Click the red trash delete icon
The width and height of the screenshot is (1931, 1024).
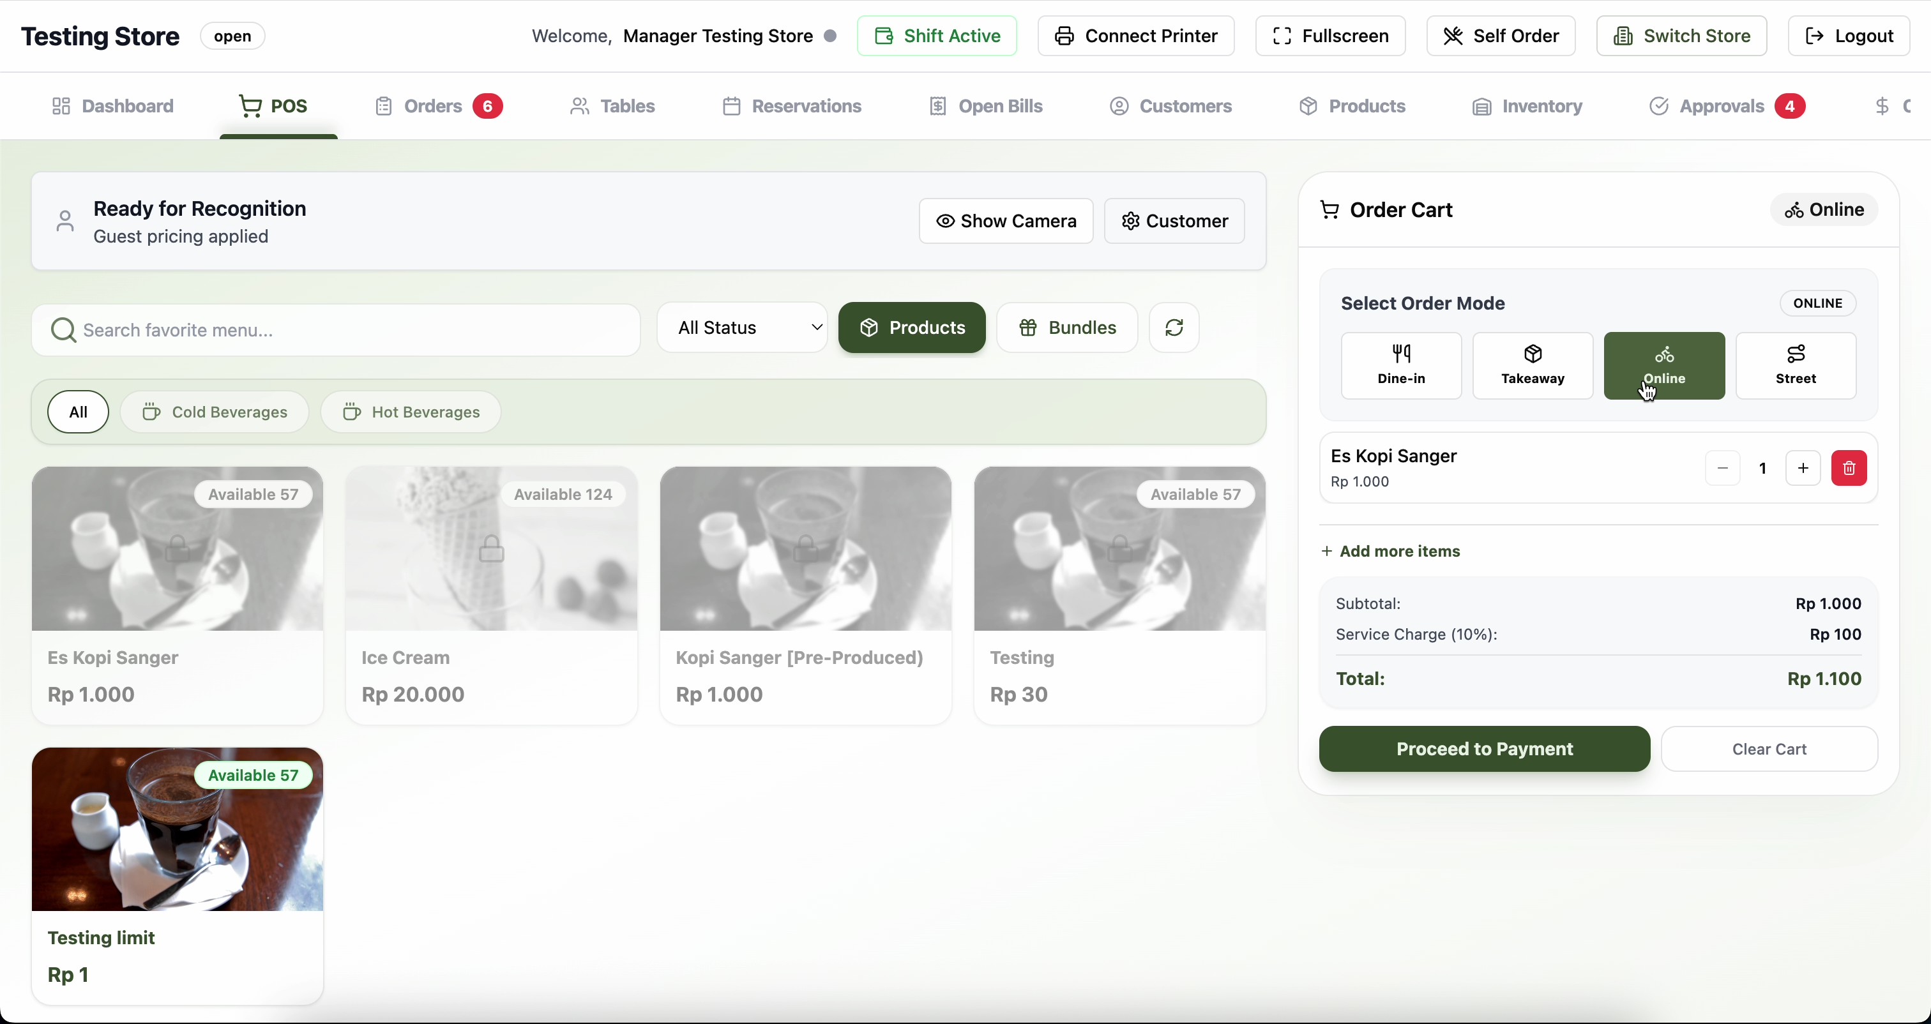[x=1849, y=468]
